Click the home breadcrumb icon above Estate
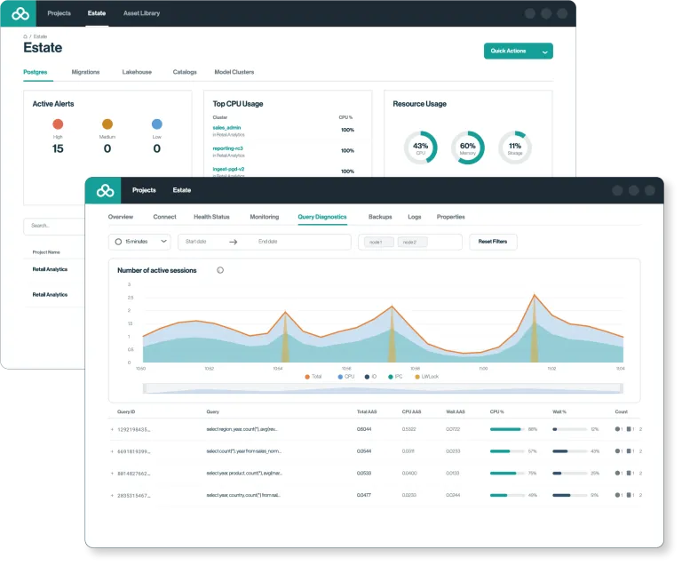Viewport: 682px width, 566px height. (x=25, y=36)
